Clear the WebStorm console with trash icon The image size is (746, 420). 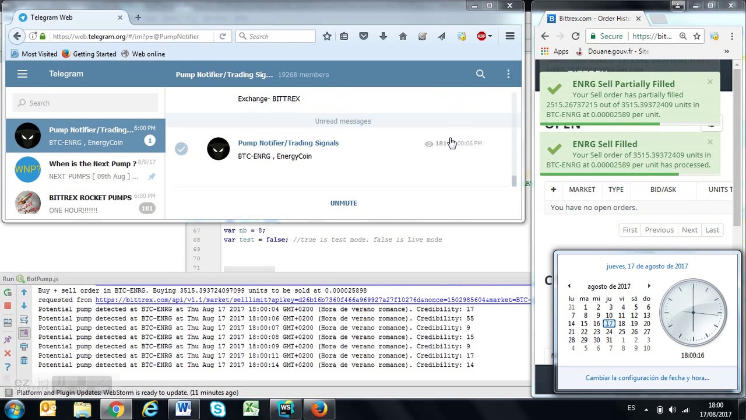[x=24, y=360]
